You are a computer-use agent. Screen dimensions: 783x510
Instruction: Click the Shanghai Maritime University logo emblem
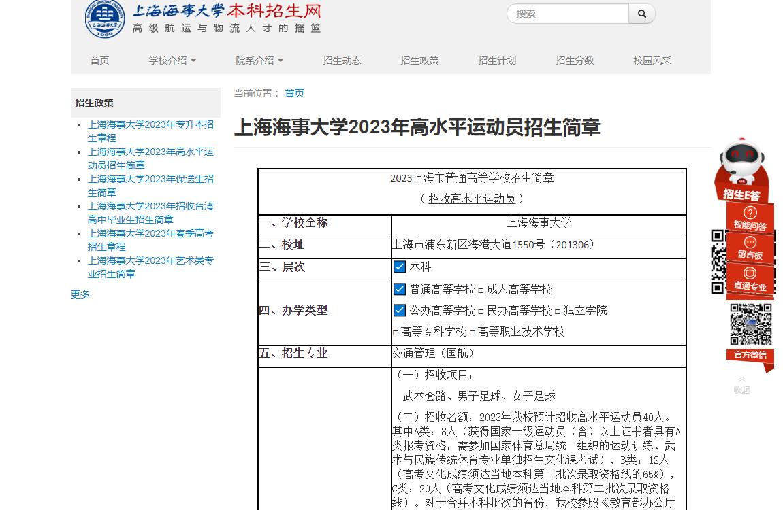pyautogui.click(x=105, y=18)
